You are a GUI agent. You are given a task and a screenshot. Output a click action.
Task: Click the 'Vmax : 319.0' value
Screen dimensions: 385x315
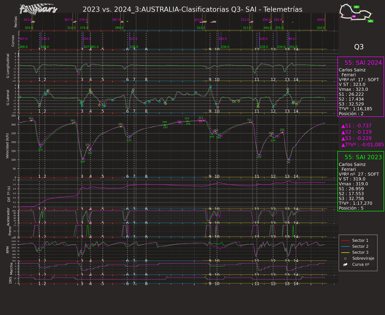click(x=354, y=184)
